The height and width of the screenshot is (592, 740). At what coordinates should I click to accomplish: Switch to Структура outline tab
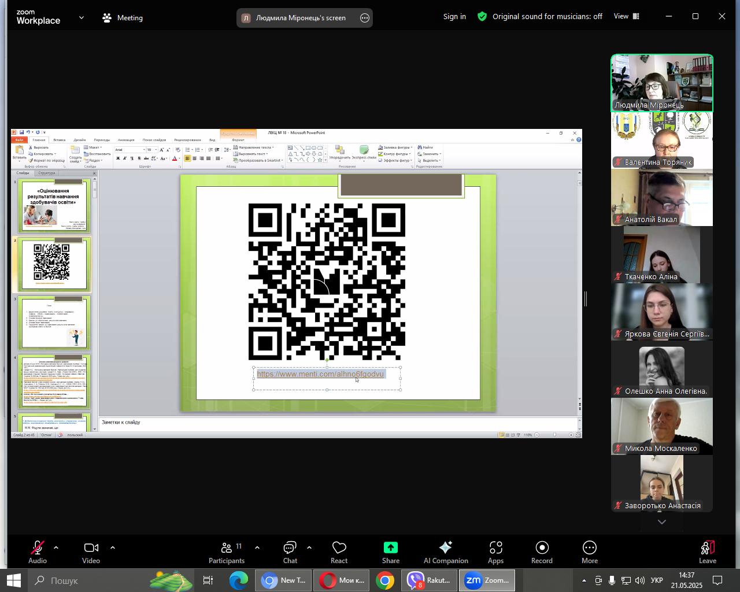pyautogui.click(x=46, y=173)
